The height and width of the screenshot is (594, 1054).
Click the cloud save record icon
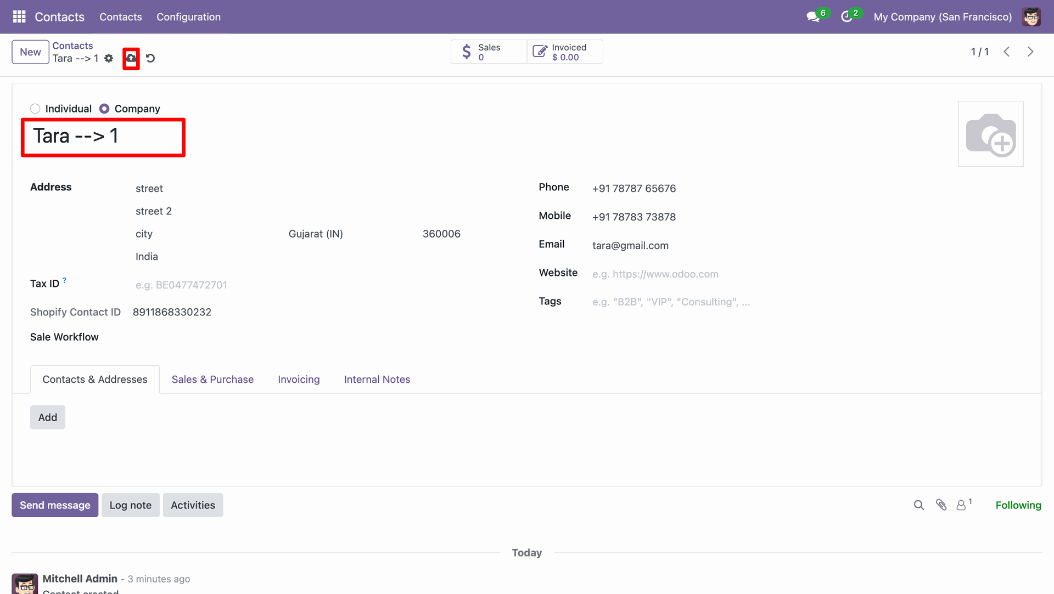(x=131, y=58)
